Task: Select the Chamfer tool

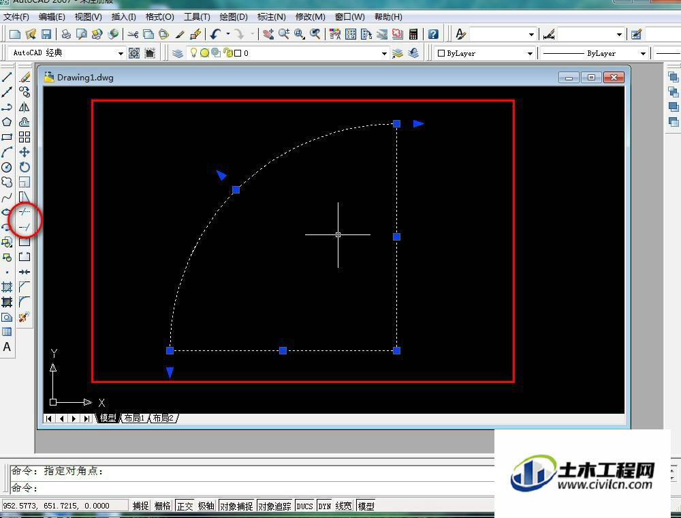Action: click(25, 287)
